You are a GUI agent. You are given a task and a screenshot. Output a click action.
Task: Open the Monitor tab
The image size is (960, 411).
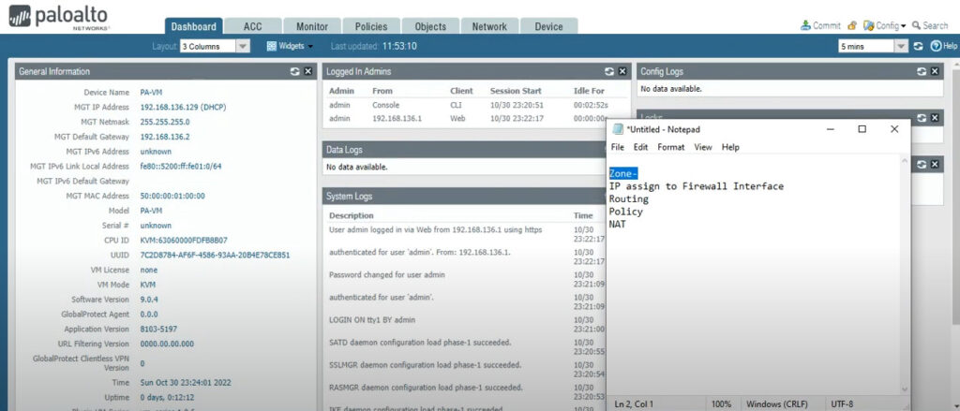tap(312, 26)
